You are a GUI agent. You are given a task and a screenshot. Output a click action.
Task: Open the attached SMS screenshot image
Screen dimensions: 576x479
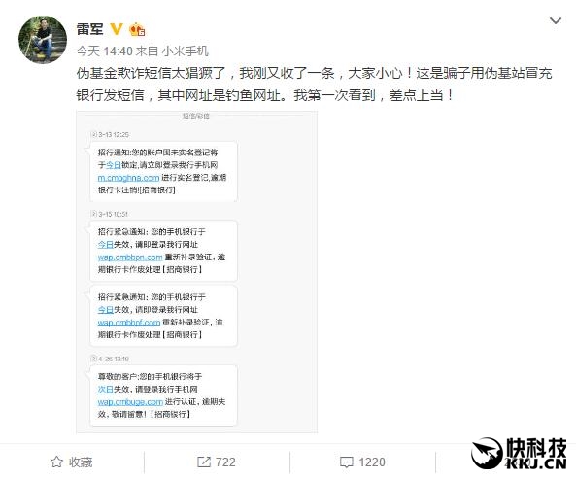(x=196, y=272)
